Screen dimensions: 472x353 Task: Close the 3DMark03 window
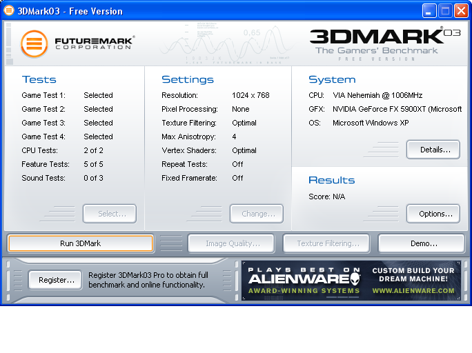[461, 11]
